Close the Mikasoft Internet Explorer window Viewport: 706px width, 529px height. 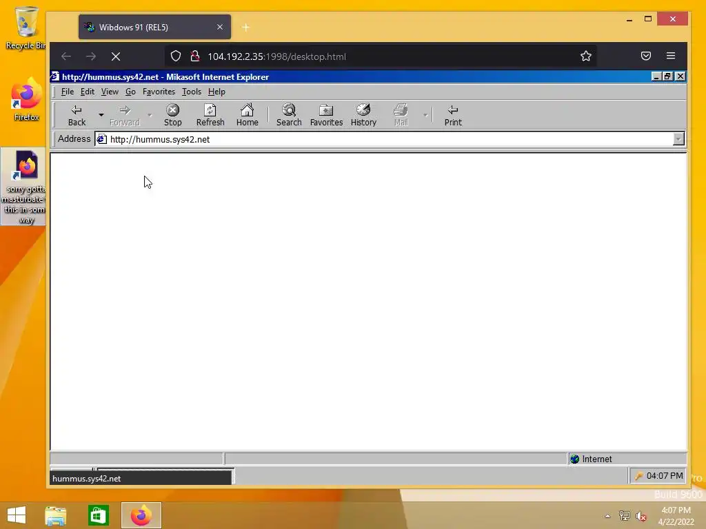click(x=680, y=76)
